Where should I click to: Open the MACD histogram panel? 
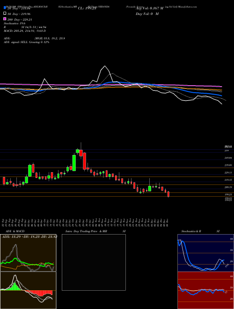point(28,290)
